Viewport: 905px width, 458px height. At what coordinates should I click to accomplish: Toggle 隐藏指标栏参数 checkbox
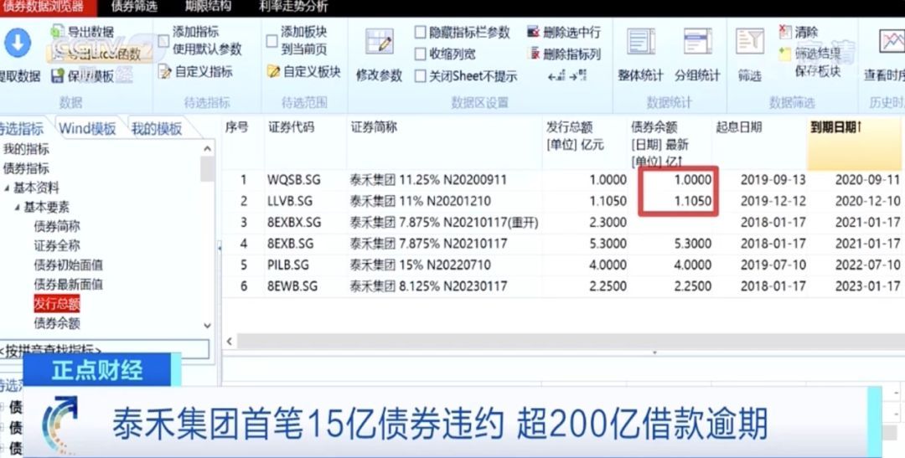tap(421, 33)
